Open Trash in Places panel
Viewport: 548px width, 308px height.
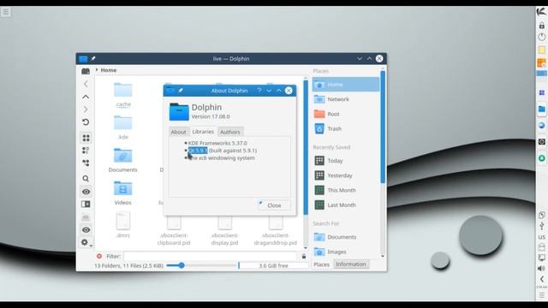pyautogui.click(x=345, y=128)
